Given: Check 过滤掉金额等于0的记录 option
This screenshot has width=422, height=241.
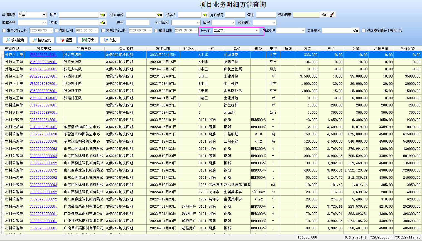Looking at the screenshot, I should [x=364, y=31].
